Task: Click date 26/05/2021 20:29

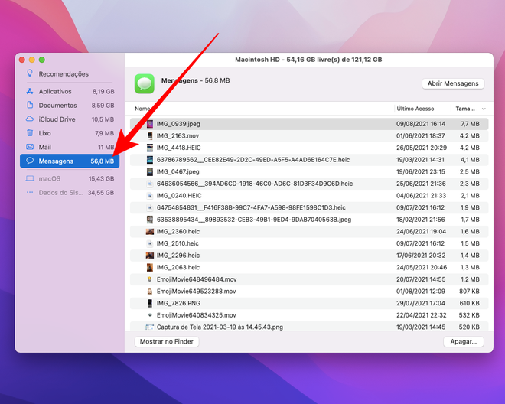Action: pyautogui.click(x=422, y=148)
